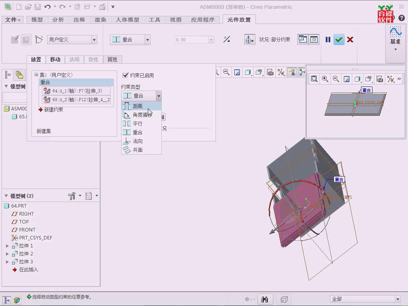This screenshot has width=408, height=306.
Task: Repaint the main graphics view
Action: (x=237, y=73)
